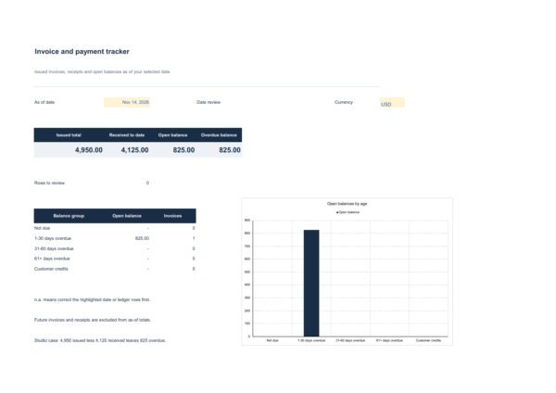Screen dimensions: 556x393
Task: Click the 4,125.00 received value
Action: coord(134,150)
